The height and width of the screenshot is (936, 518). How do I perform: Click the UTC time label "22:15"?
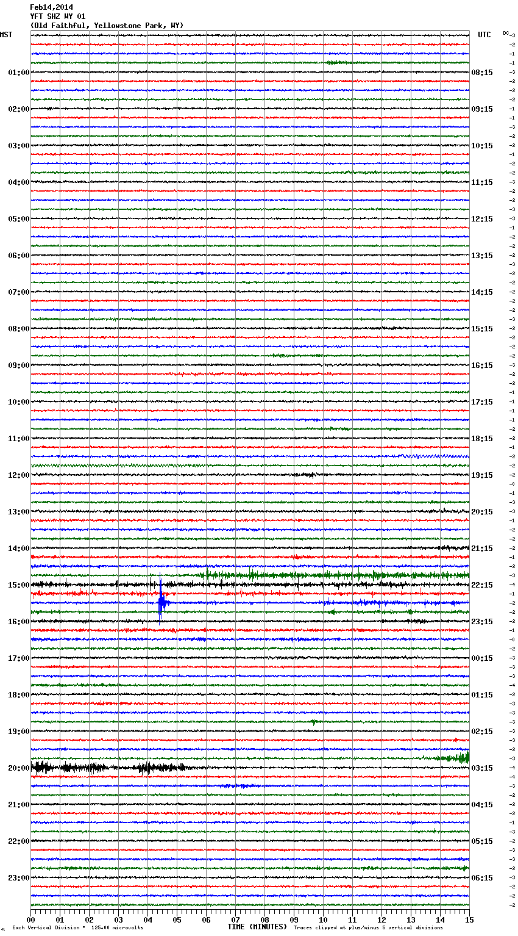coord(482,585)
